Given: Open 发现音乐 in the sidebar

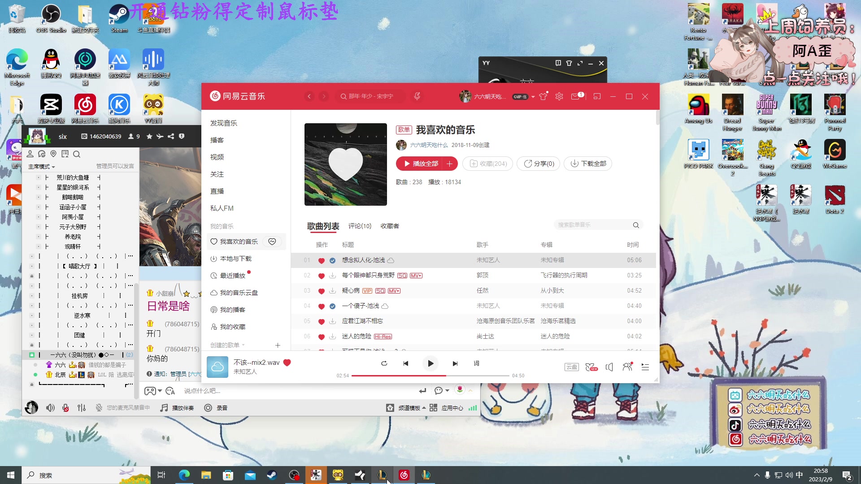Looking at the screenshot, I should (224, 123).
